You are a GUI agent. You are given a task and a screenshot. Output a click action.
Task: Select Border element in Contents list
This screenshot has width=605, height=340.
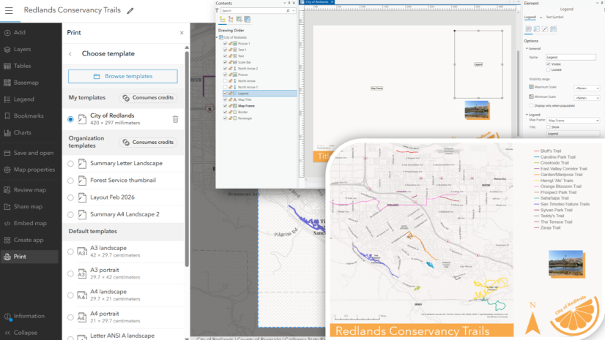242,112
